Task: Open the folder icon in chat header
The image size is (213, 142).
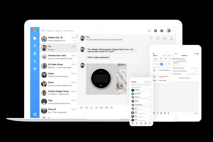Action: click(158, 38)
